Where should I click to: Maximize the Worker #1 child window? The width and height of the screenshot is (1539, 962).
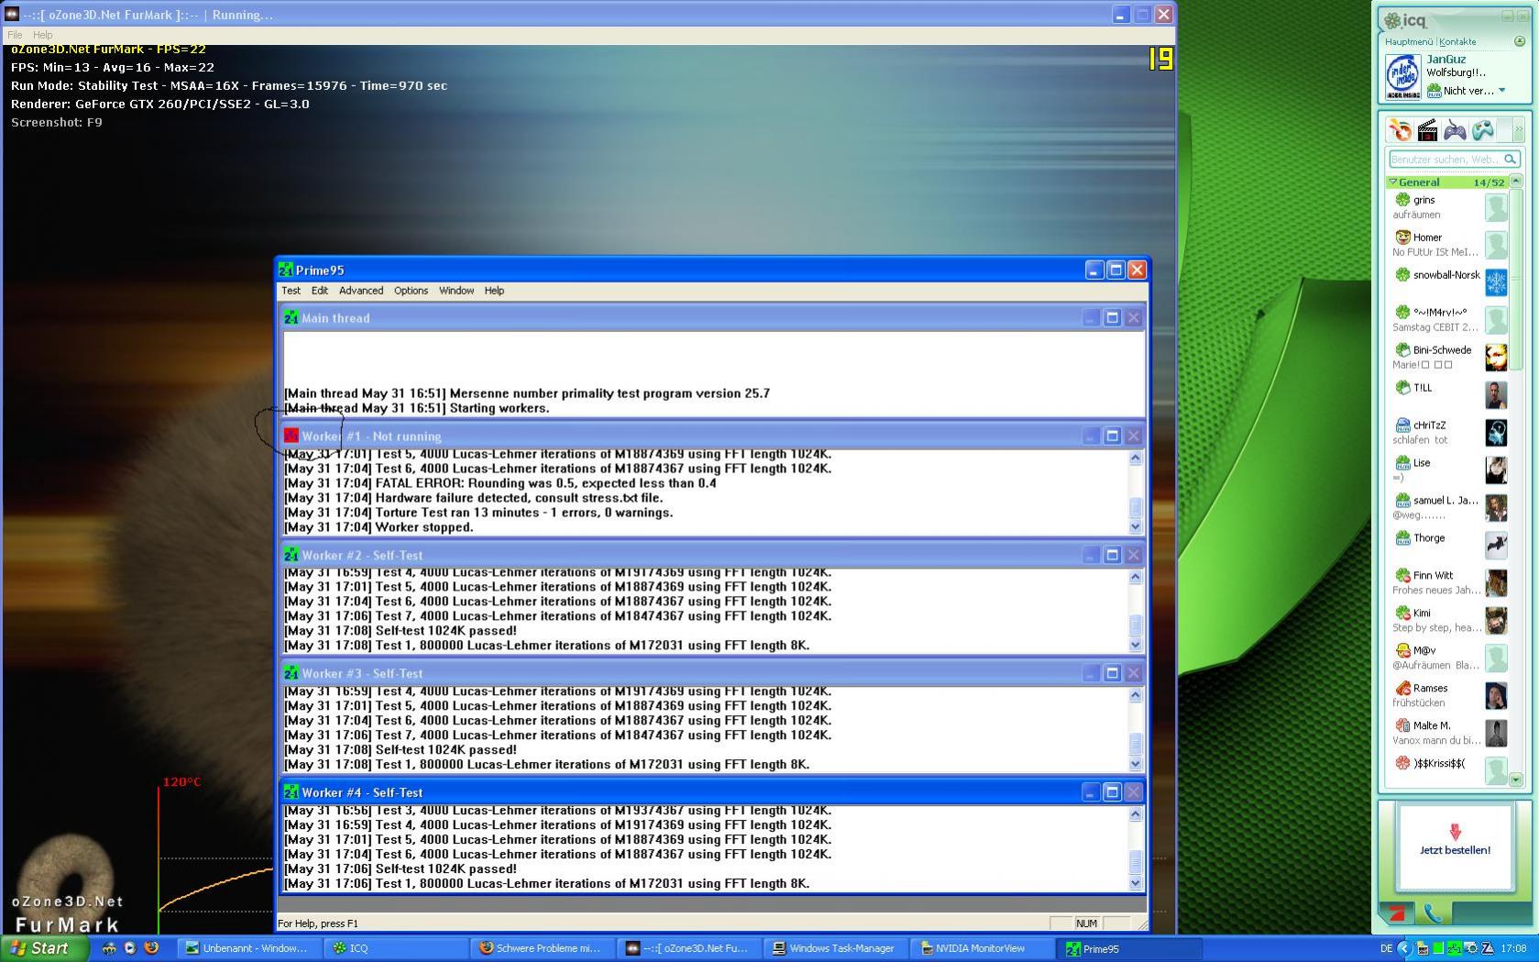pyautogui.click(x=1112, y=436)
